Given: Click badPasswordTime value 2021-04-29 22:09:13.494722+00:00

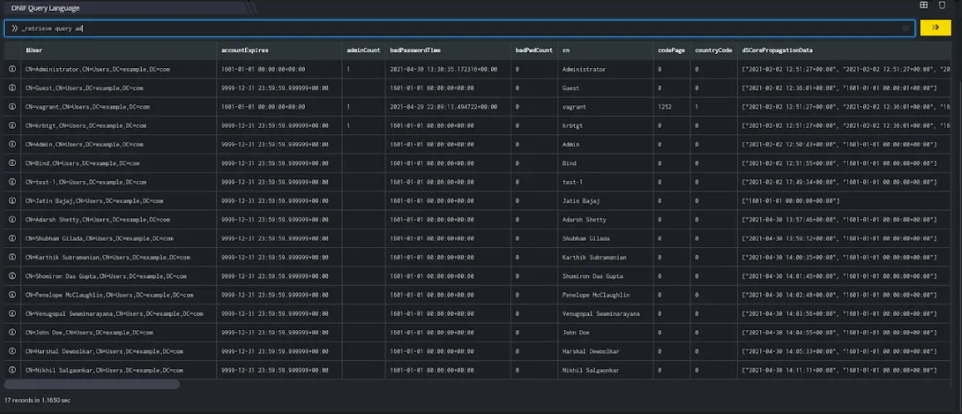Looking at the screenshot, I should tap(444, 106).
